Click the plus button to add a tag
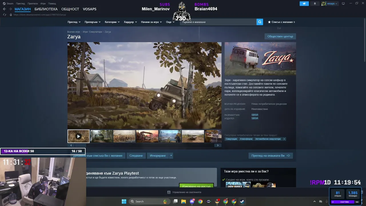366x206 pixels. 284,139
